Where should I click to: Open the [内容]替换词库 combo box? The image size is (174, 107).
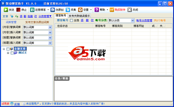(x=37, y=27)
